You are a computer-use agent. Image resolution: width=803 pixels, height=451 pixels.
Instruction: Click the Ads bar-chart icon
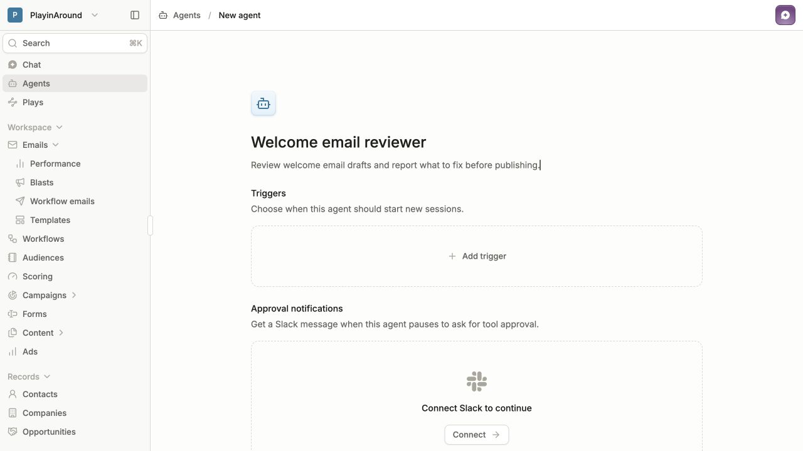[13, 351]
